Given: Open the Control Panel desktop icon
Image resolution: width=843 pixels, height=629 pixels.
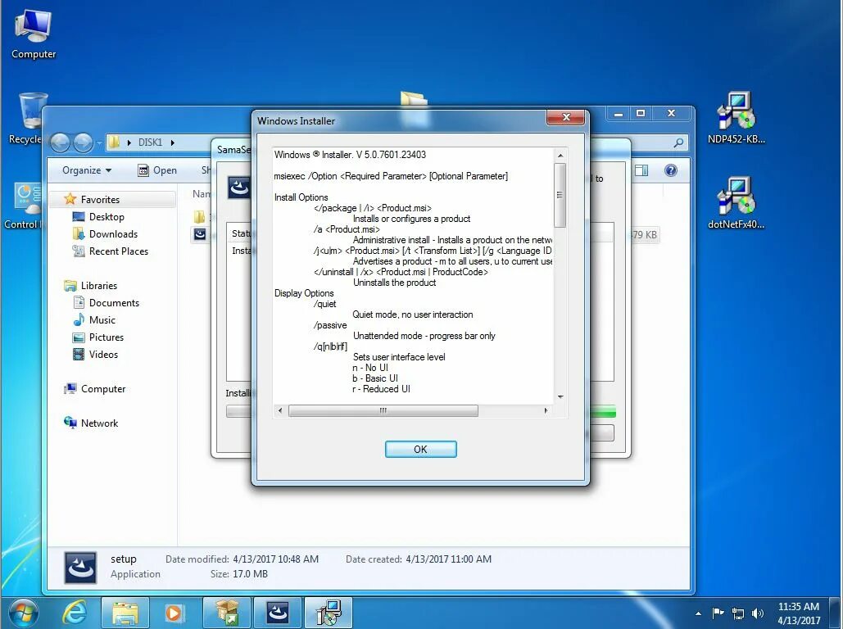Looking at the screenshot, I should (25, 206).
